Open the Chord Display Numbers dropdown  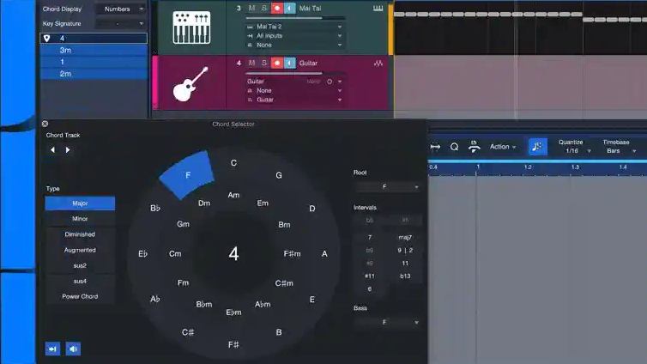121,9
